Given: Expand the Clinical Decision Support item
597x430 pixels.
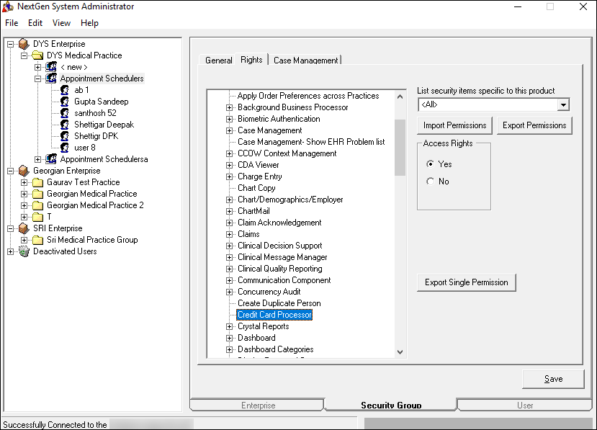Looking at the screenshot, I should point(229,246).
